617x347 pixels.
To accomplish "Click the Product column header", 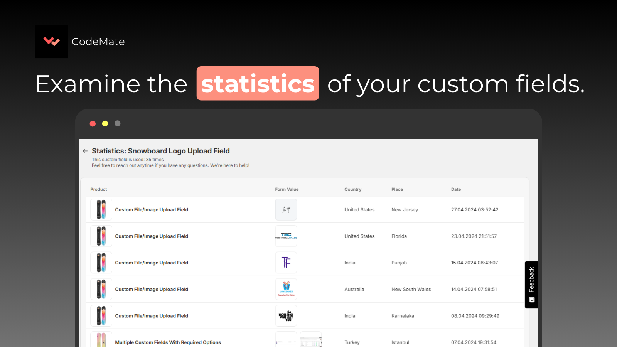I will (x=98, y=189).
